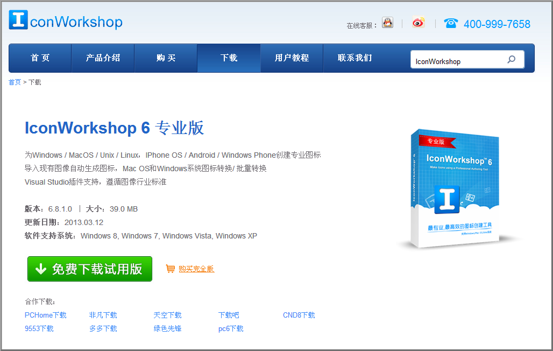The image size is (553, 351).
Task: Open the 首页 navigation tab
Action: [40, 58]
